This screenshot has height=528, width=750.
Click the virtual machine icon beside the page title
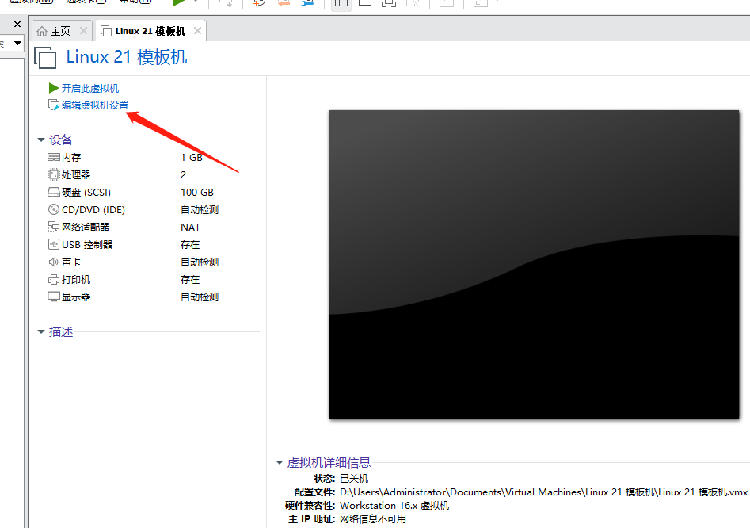click(45, 58)
